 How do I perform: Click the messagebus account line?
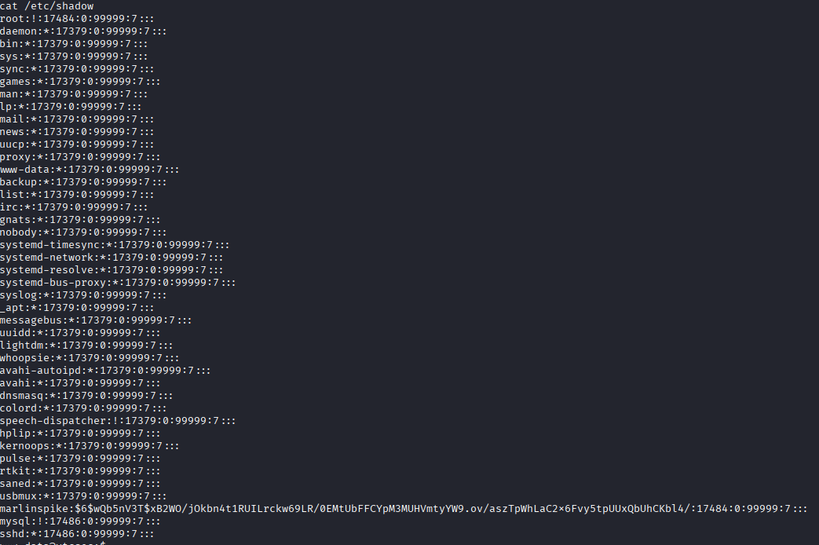tap(96, 320)
